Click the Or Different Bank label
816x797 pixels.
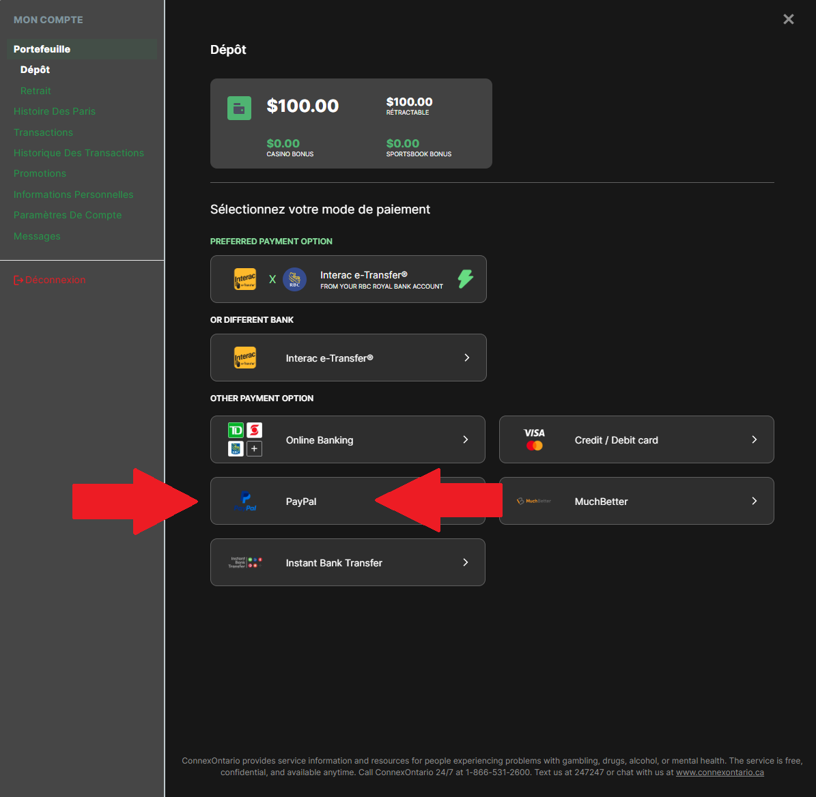click(252, 320)
